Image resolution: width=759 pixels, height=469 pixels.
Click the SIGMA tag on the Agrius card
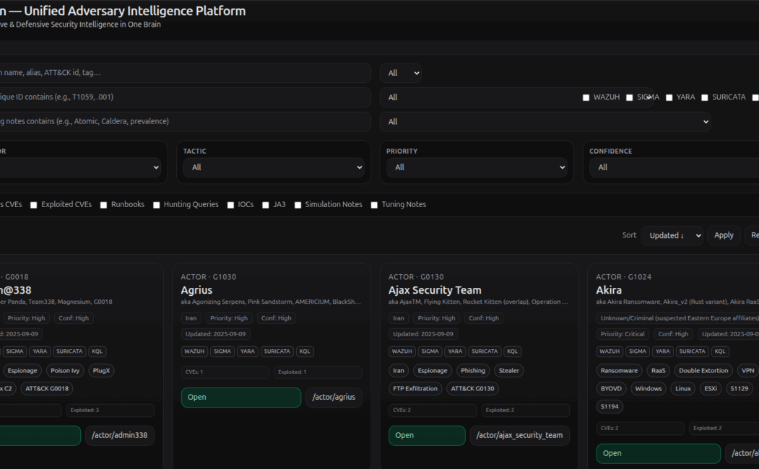click(x=222, y=351)
